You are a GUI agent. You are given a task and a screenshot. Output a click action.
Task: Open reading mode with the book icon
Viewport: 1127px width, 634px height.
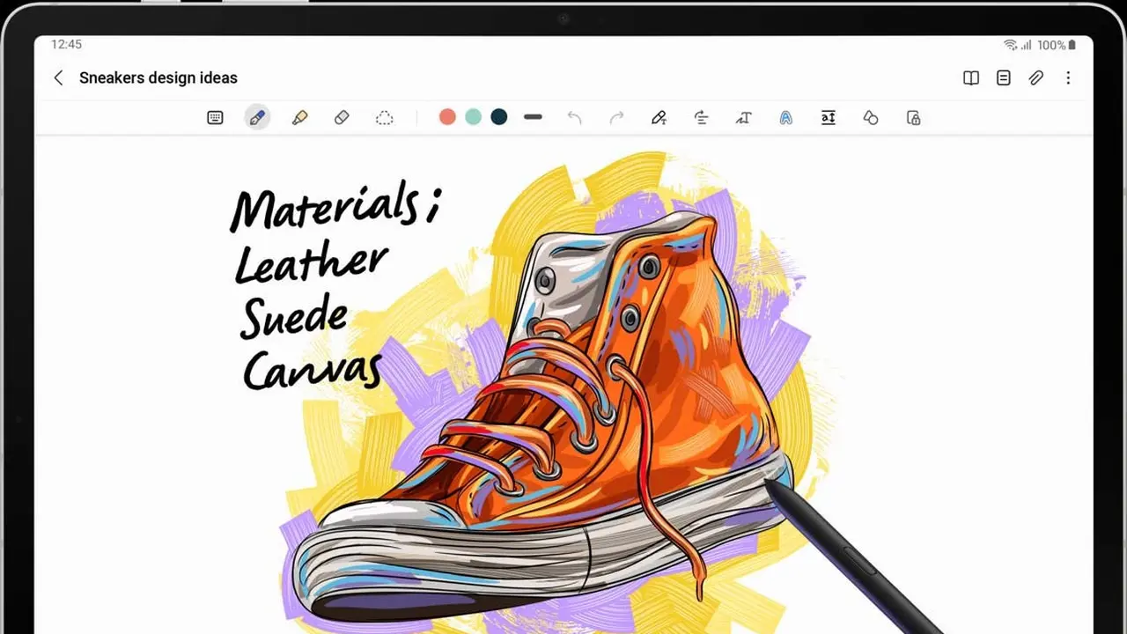tap(971, 78)
